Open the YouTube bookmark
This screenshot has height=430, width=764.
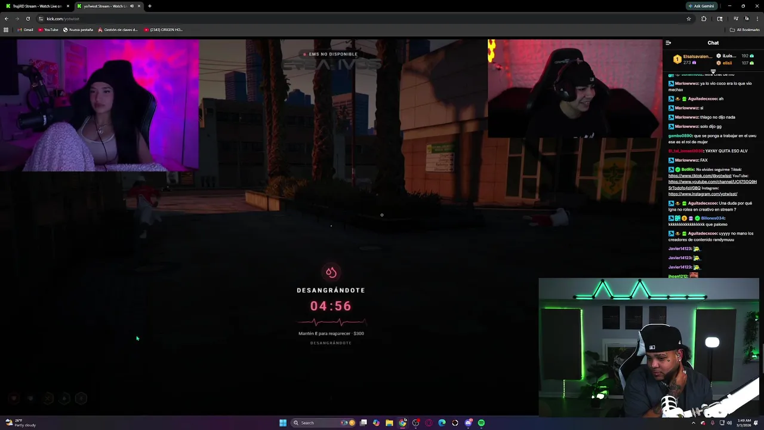pyautogui.click(x=48, y=29)
